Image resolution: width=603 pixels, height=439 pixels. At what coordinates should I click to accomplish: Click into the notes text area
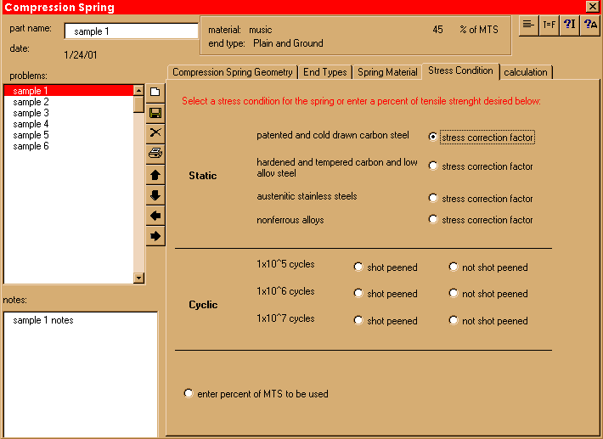click(81, 374)
